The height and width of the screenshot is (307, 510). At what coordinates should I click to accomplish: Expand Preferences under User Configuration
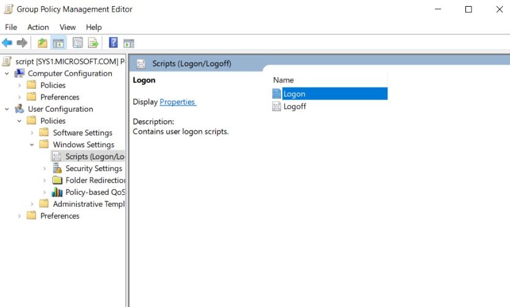coord(19,216)
